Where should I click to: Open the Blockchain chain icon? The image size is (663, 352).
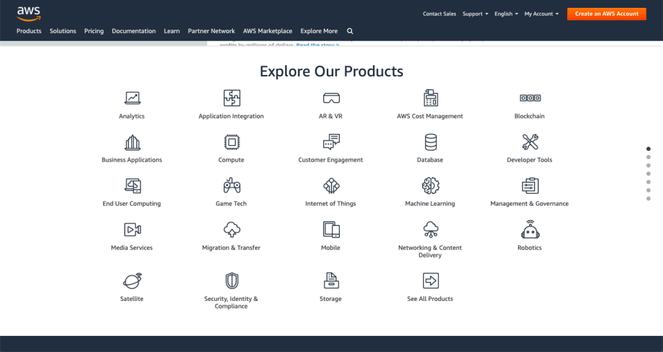point(530,98)
